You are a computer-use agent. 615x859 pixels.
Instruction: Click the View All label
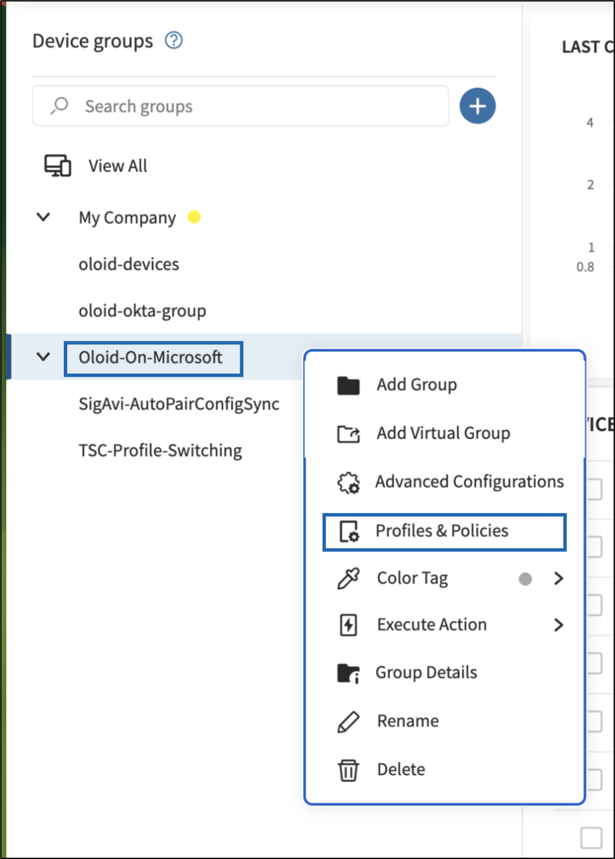118,166
